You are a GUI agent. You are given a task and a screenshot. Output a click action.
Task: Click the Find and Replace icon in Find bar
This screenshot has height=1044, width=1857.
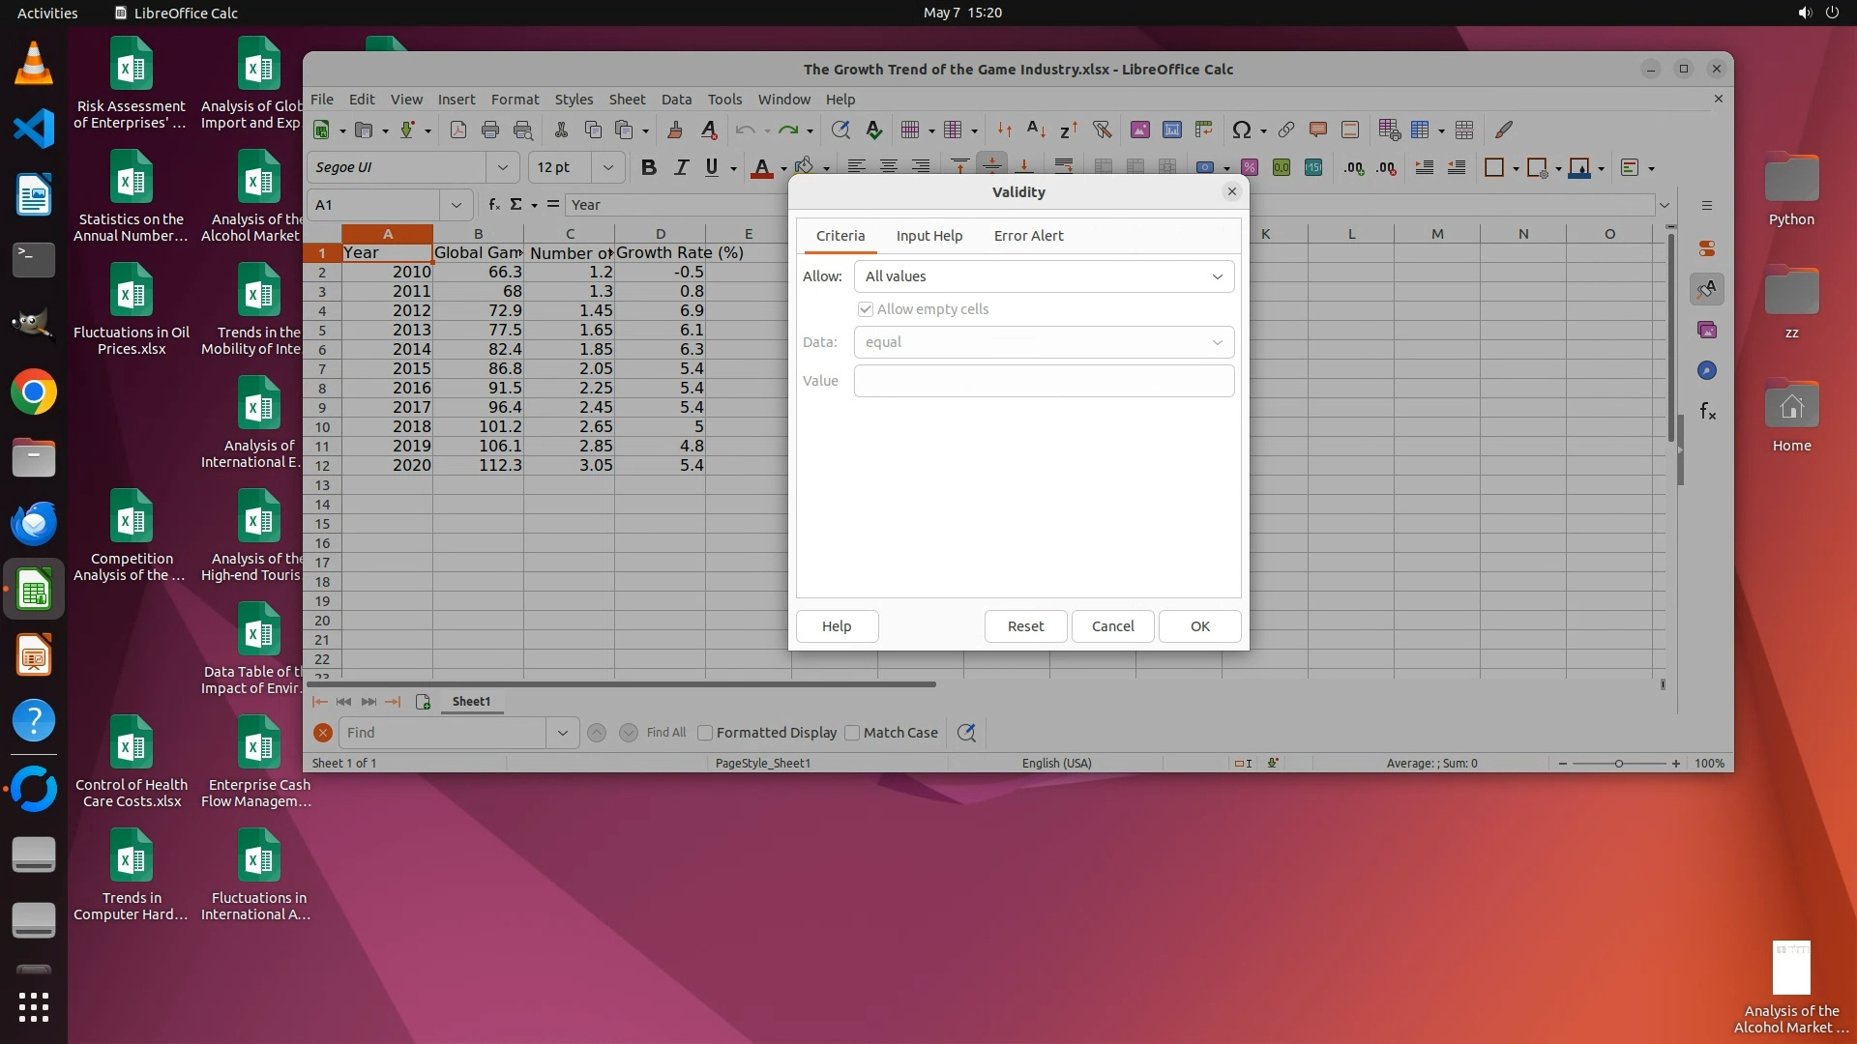click(x=965, y=733)
